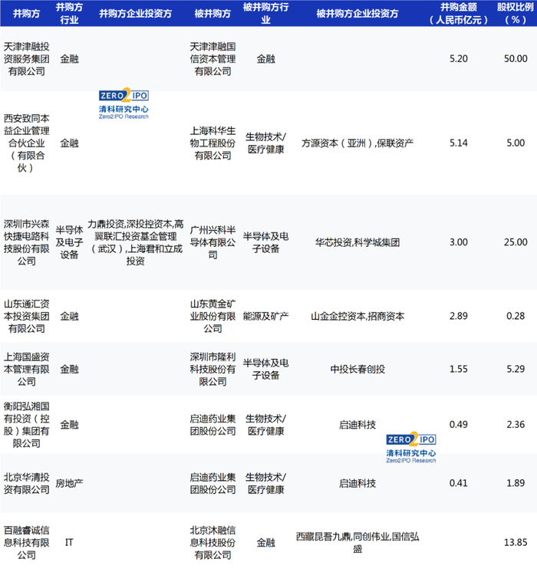Select acquirer cell 百融睿诚信息科技有限公司
Image resolution: width=537 pixels, height=572 pixels.
tap(26, 542)
